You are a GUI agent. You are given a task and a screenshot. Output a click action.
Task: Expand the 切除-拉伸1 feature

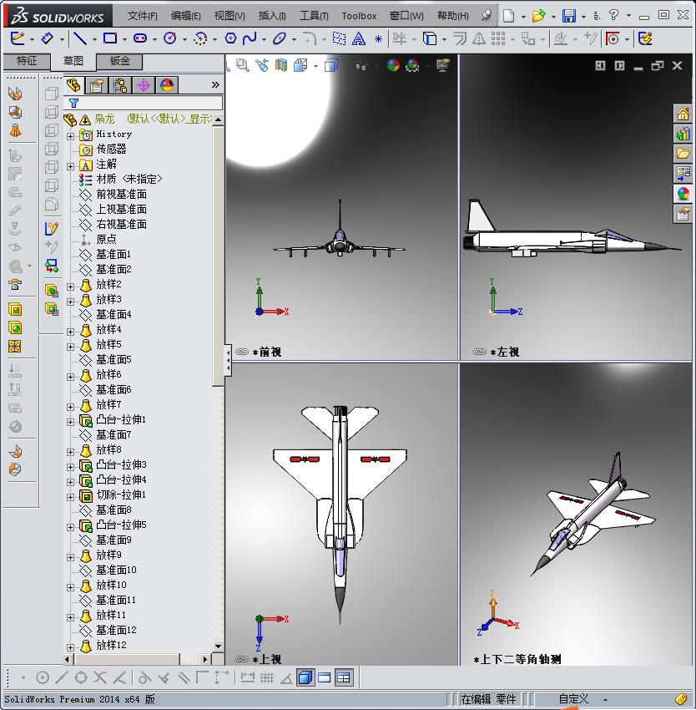click(71, 497)
